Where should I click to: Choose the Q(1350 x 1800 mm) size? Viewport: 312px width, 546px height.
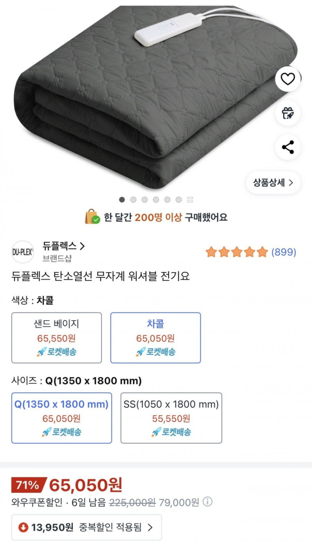coord(62,418)
